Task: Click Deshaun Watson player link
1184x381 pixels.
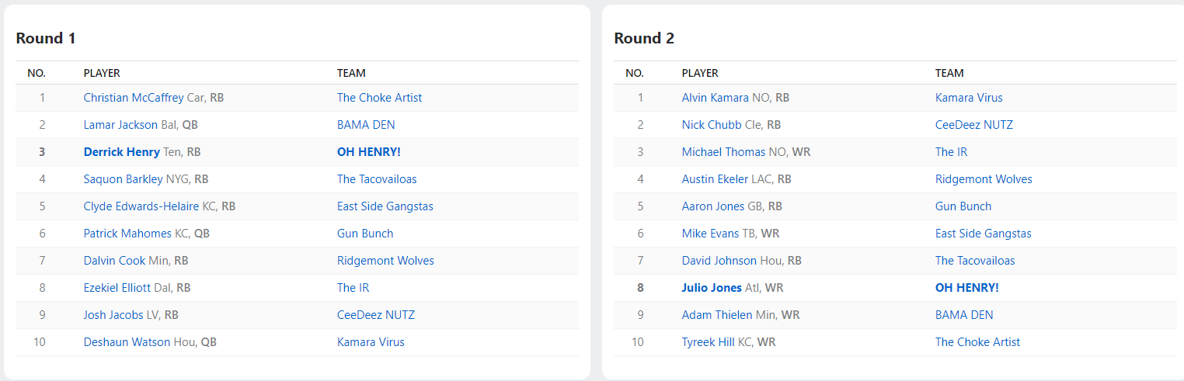Action: click(x=127, y=342)
